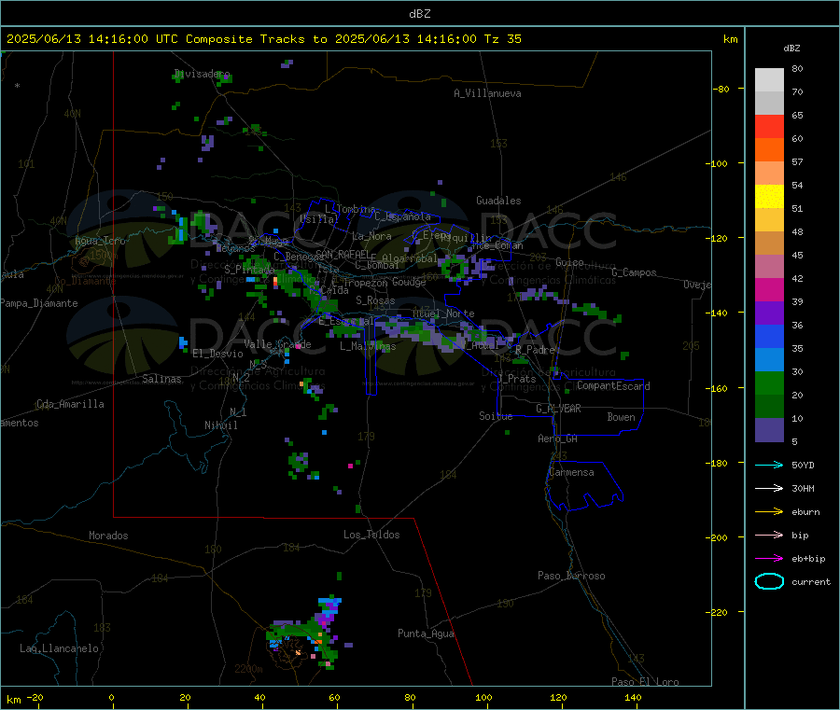Click the Soitue map label
Screen dimensions: 840x710
[496, 416]
